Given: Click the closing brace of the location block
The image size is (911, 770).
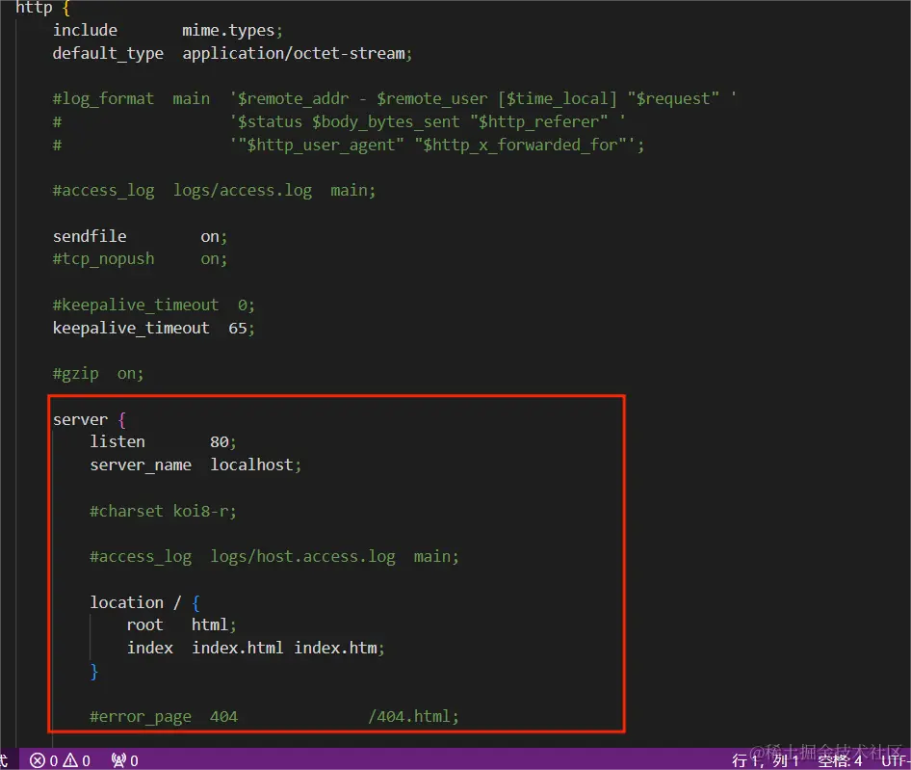Looking at the screenshot, I should [94, 671].
